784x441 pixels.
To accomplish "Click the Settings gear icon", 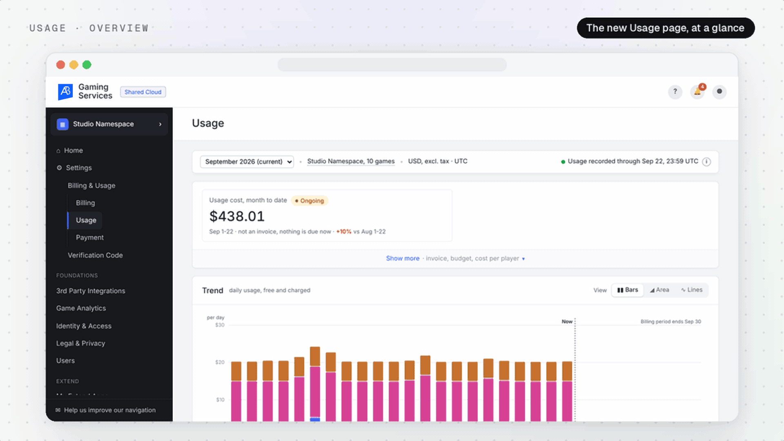I will (x=59, y=168).
